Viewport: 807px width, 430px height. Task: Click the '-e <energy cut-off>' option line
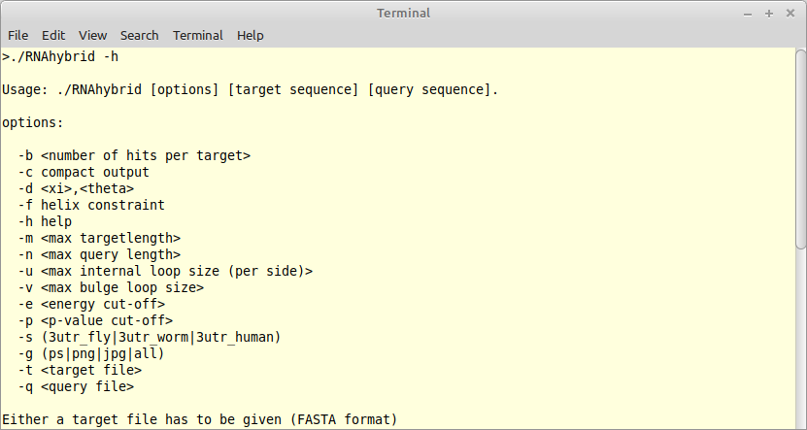[x=91, y=304]
